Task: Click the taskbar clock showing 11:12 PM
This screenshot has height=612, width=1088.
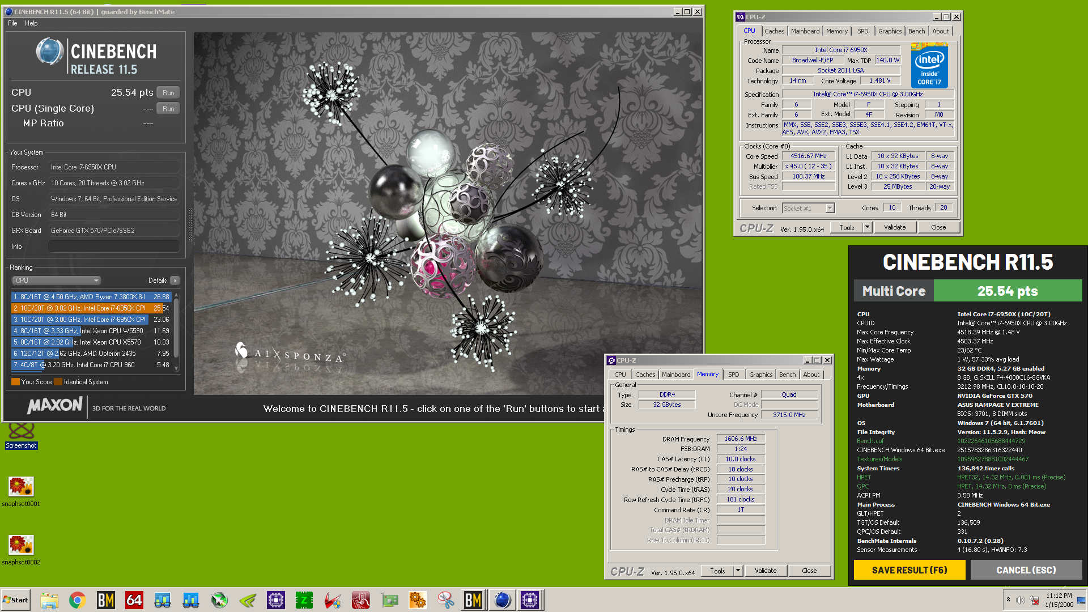Action: (1059, 600)
